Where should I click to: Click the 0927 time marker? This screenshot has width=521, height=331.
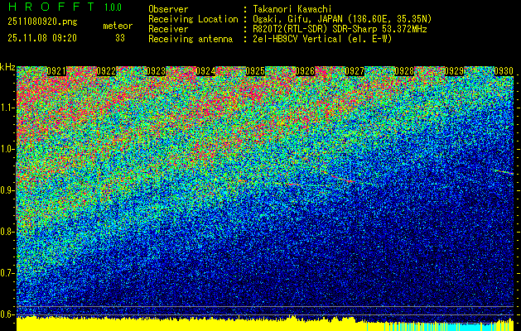pyautogui.click(x=355, y=71)
